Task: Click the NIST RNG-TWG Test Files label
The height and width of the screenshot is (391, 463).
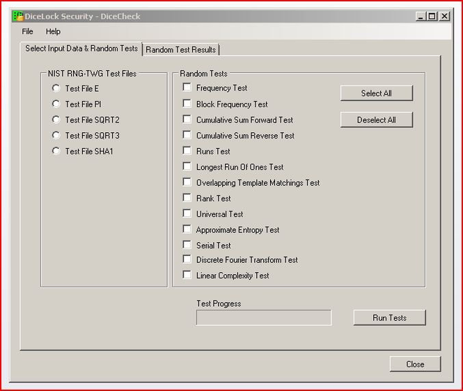Action: tap(92, 74)
